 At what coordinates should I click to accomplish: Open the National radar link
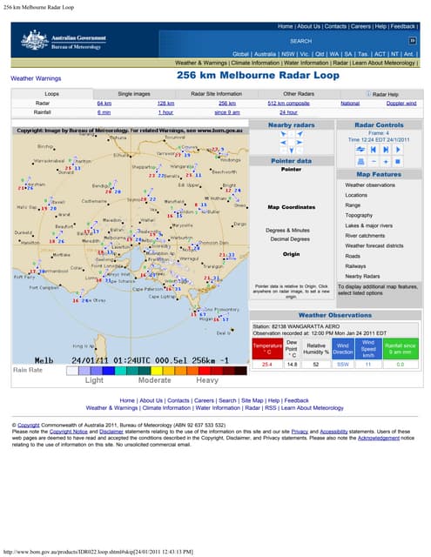pyautogui.click(x=350, y=104)
